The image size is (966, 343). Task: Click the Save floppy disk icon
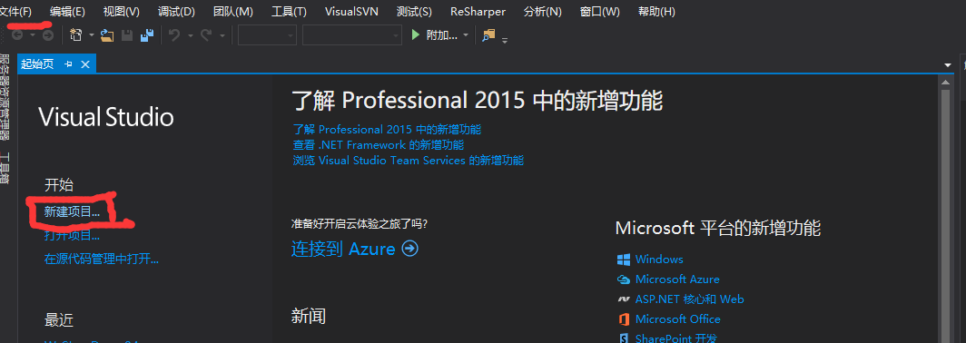[x=127, y=35]
